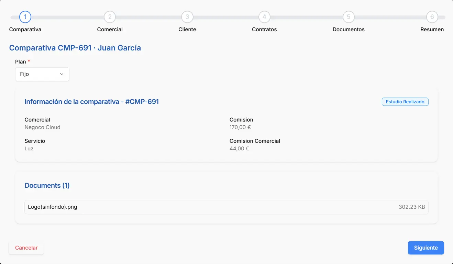
Task: Go to step 2 Comercial circle
Action: click(110, 17)
